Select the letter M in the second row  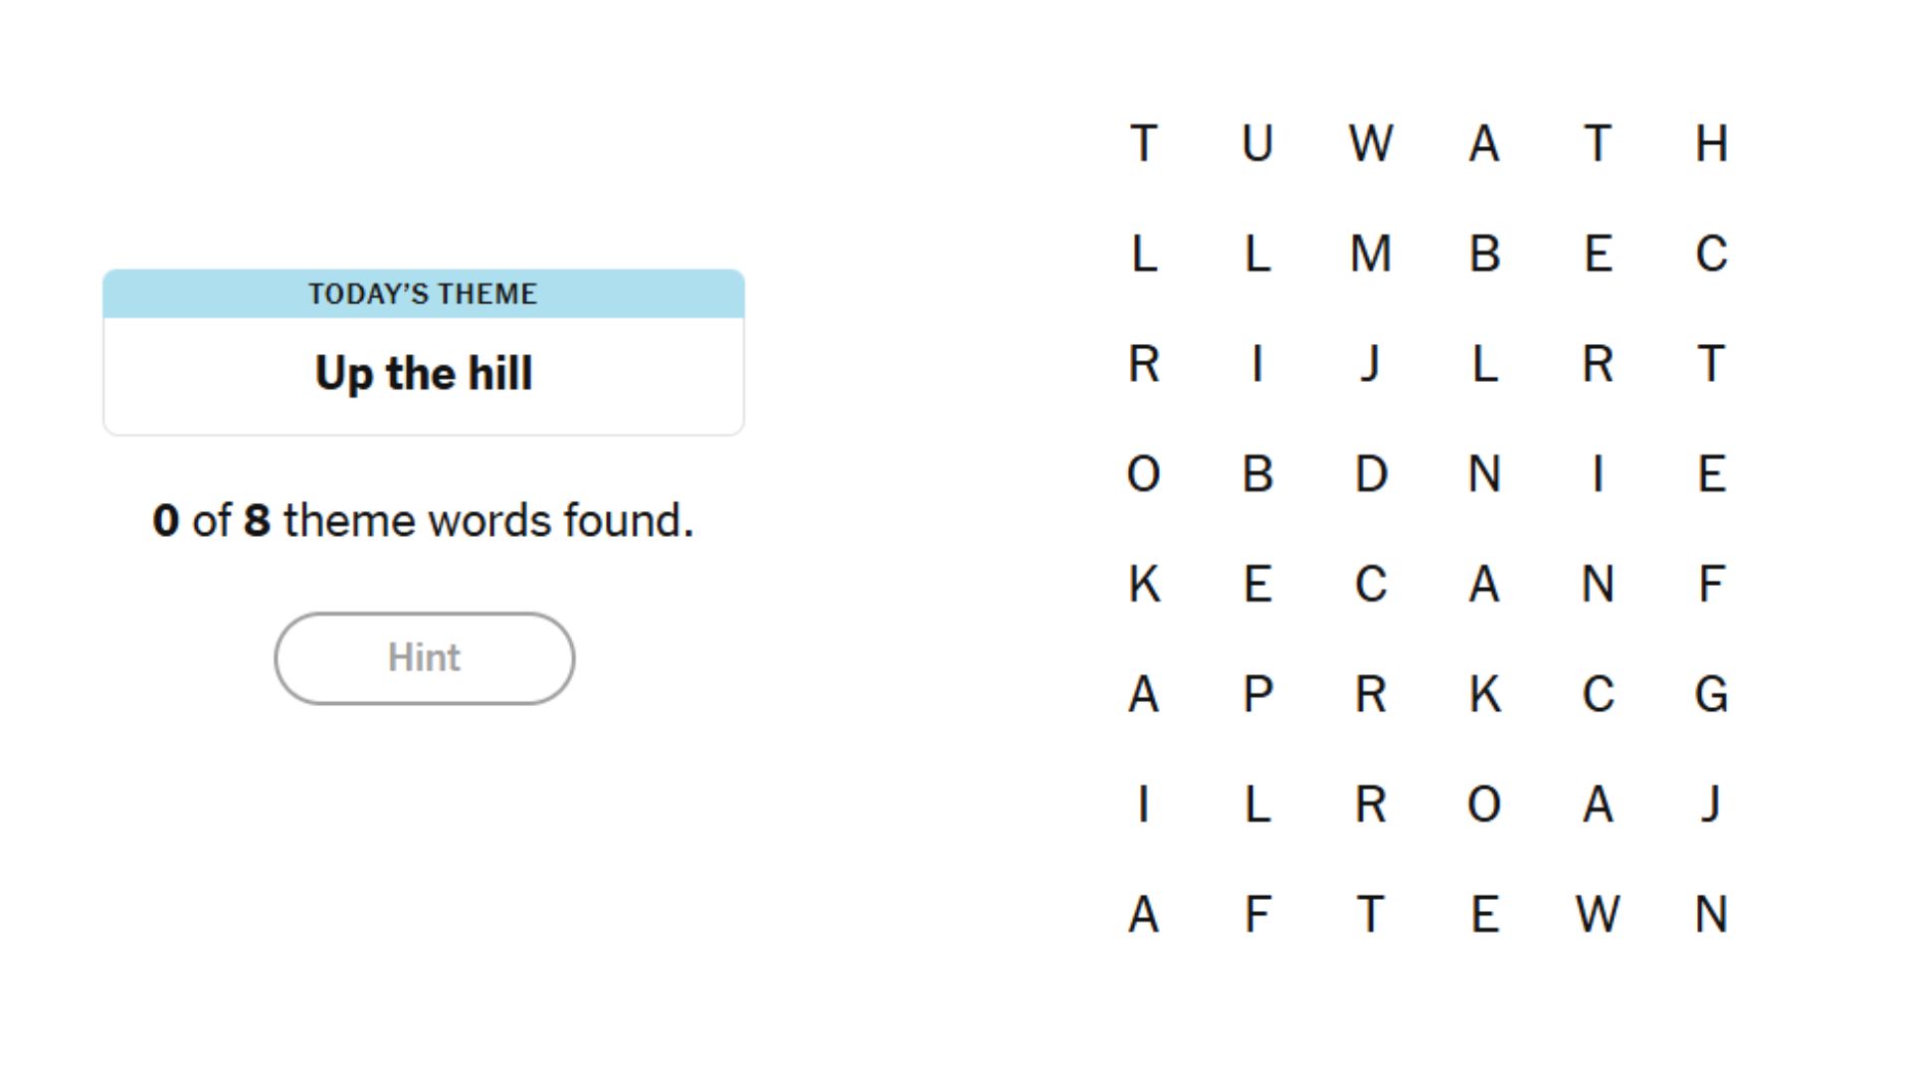click(1371, 255)
